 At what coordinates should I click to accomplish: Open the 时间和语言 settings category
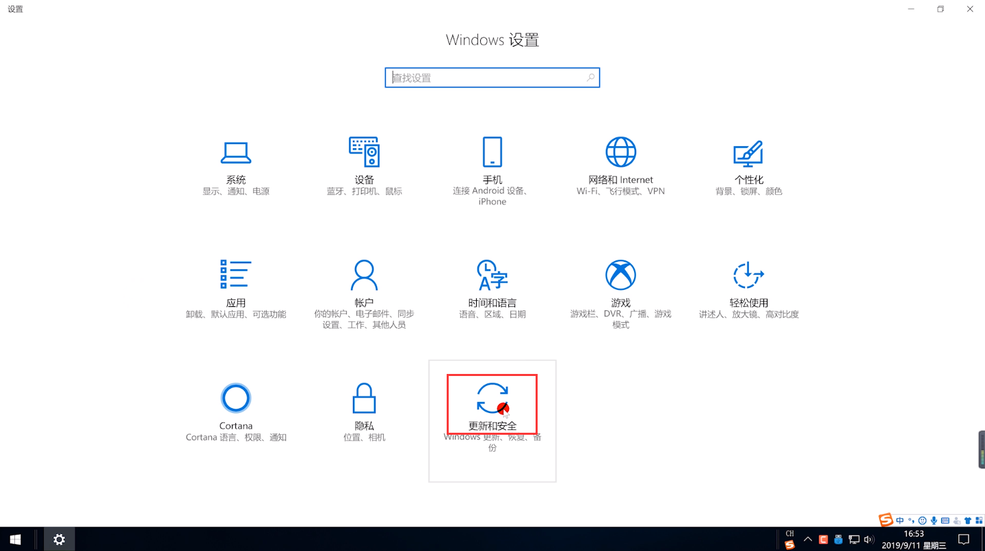[x=492, y=291]
